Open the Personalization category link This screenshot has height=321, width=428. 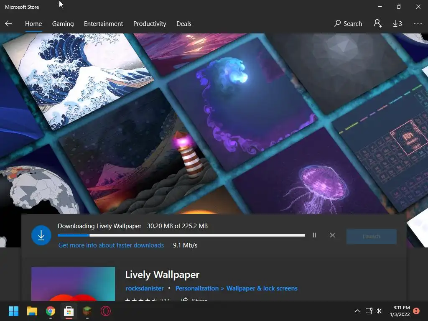[197, 288]
